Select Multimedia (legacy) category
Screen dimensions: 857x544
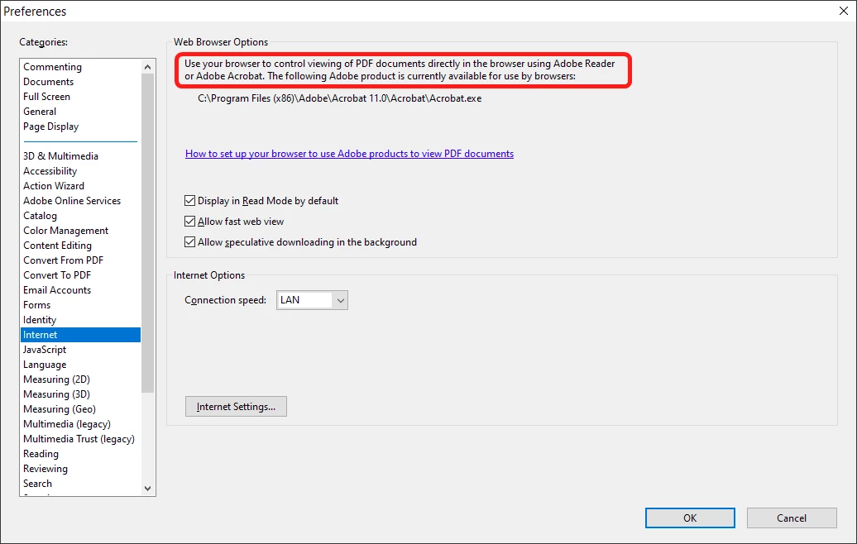click(80, 424)
